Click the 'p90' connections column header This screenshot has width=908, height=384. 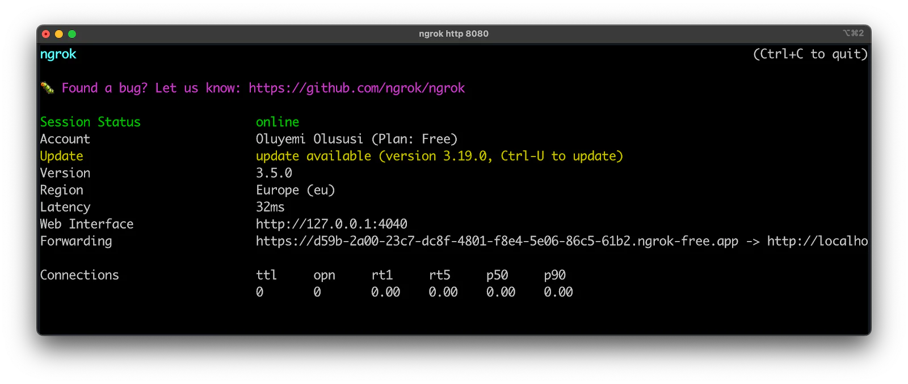554,275
